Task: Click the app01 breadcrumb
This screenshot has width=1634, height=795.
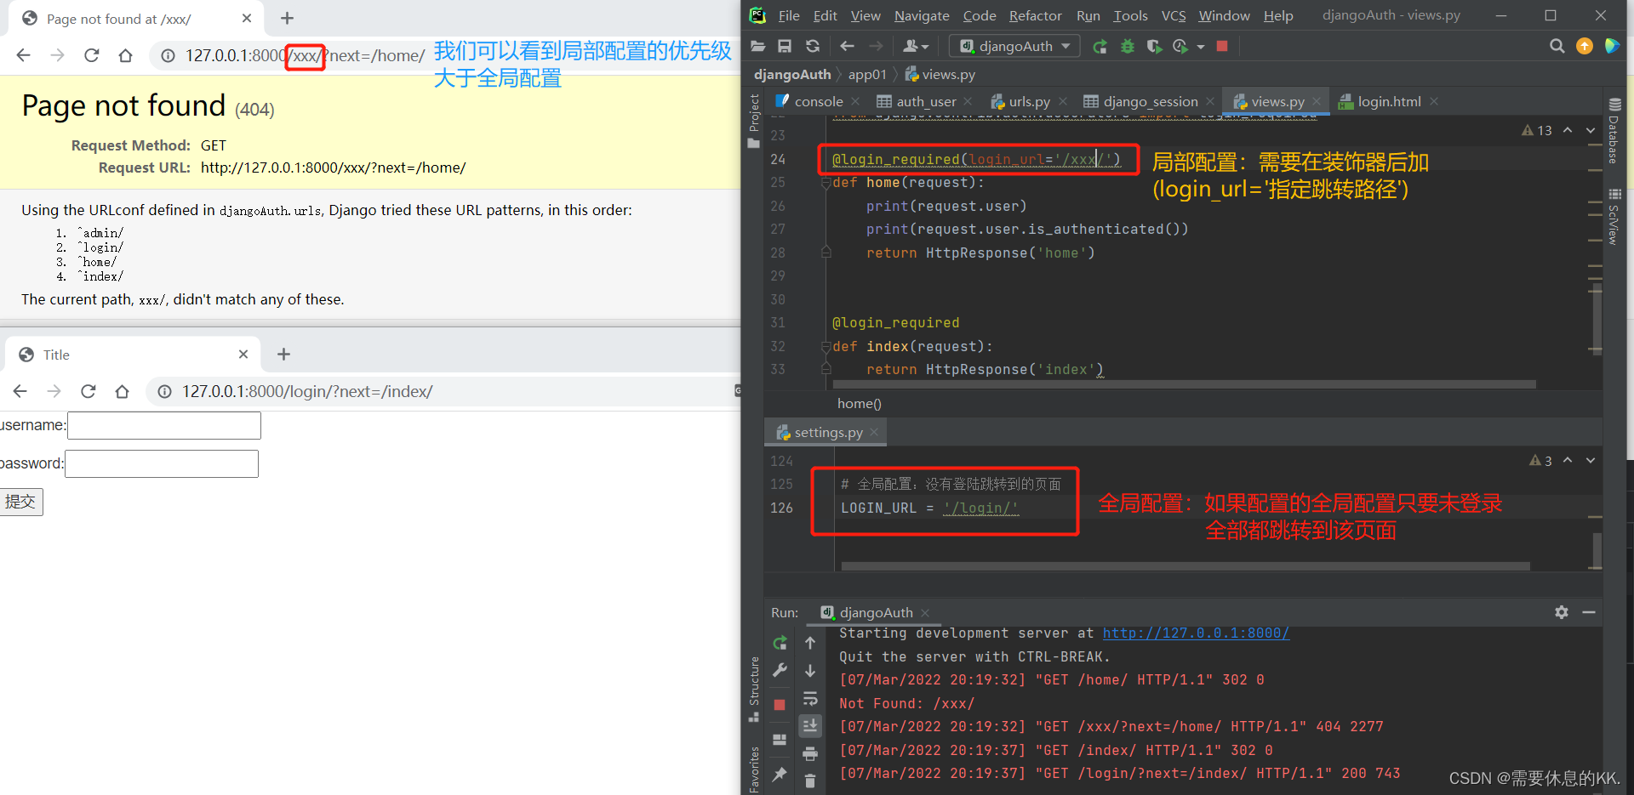Action: [x=867, y=74]
